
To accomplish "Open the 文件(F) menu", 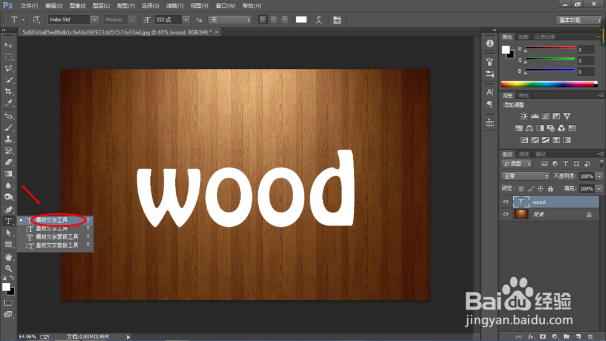I will (x=29, y=6).
